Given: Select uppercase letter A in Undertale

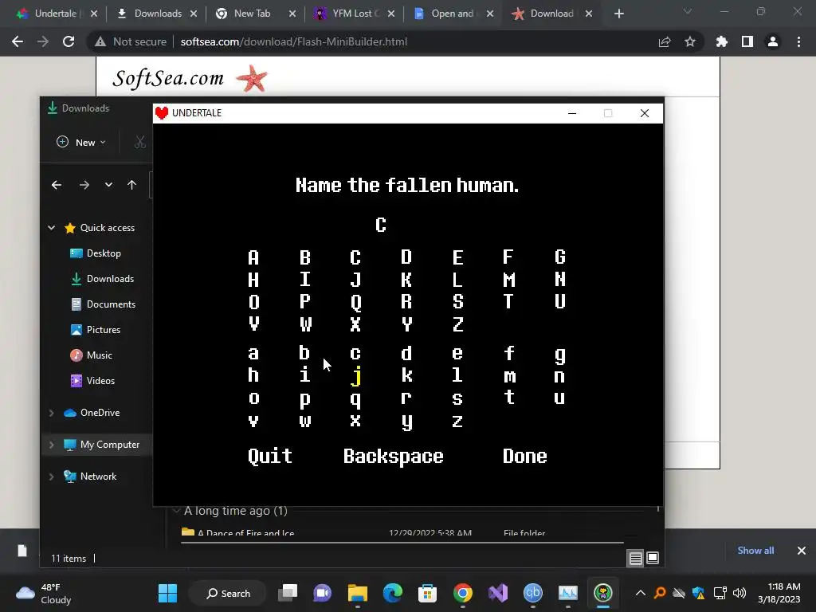Looking at the screenshot, I should (253, 257).
